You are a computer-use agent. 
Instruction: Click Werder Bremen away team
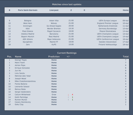[54, 29]
